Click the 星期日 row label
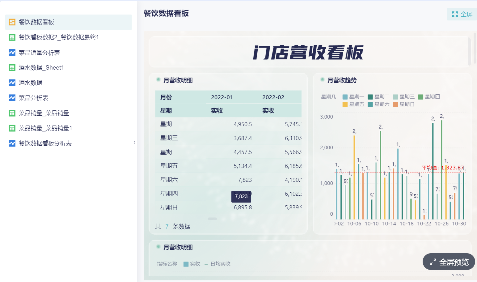 click(x=169, y=207)
